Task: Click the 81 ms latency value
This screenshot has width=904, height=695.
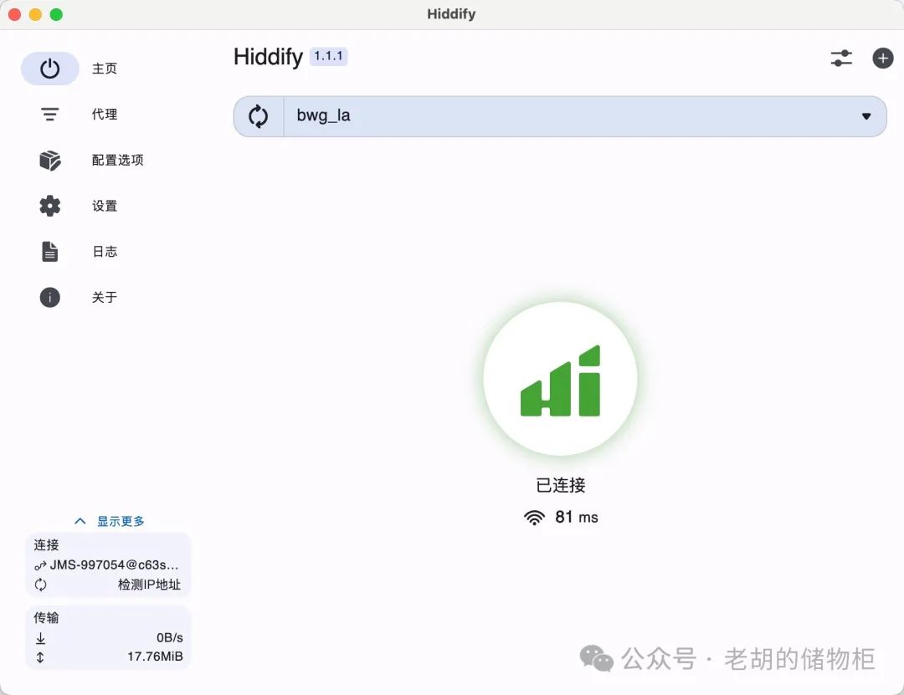Action: 577,517
